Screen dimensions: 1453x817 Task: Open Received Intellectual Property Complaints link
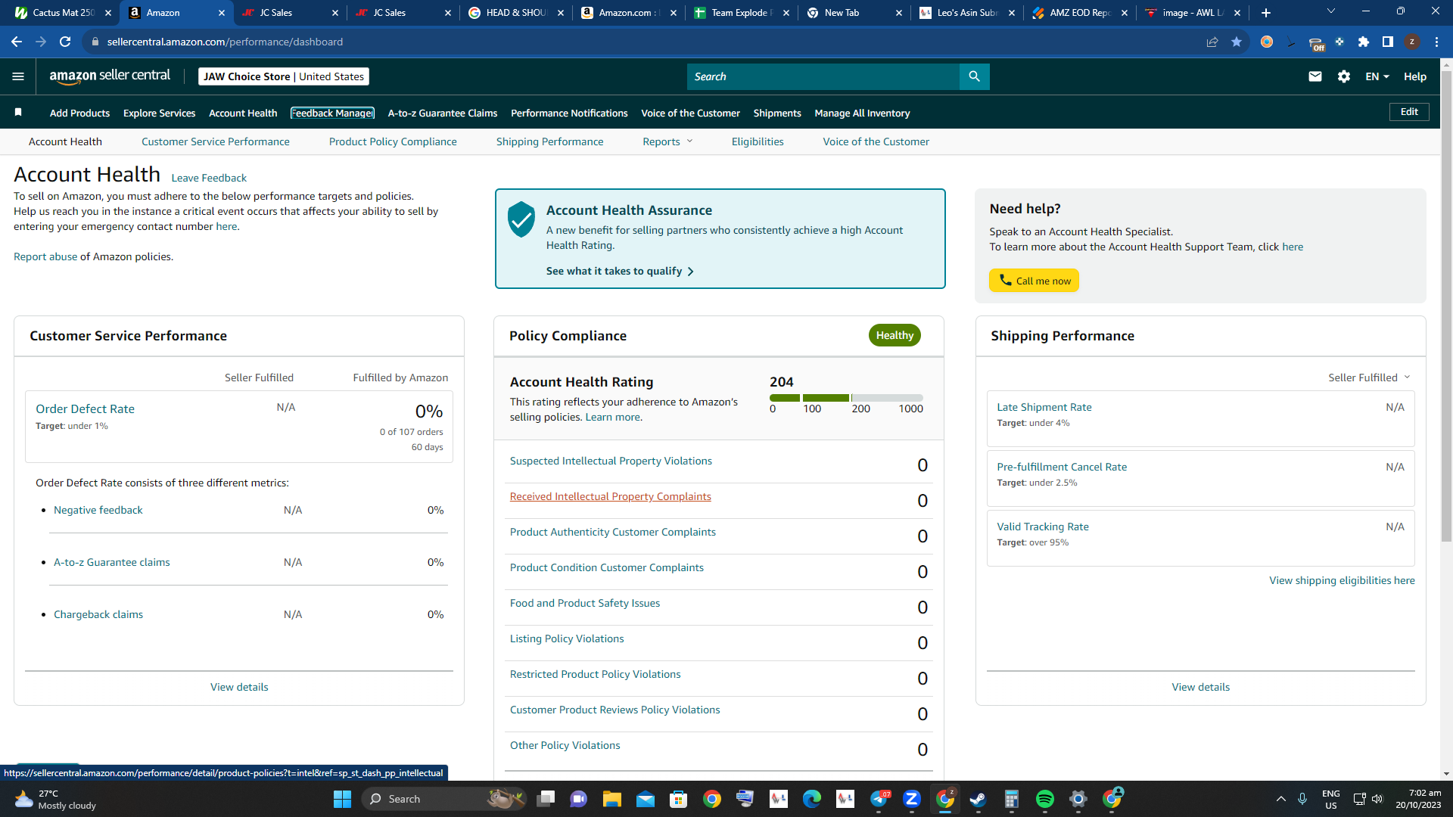pyautogui.click(x=610, y=496)
